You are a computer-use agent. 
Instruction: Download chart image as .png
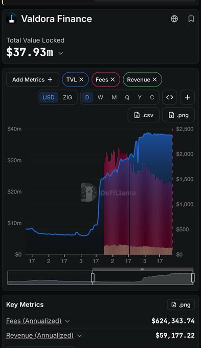(178, 115)
